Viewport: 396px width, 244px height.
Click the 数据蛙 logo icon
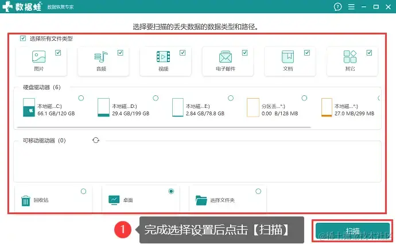coord(7,6)
